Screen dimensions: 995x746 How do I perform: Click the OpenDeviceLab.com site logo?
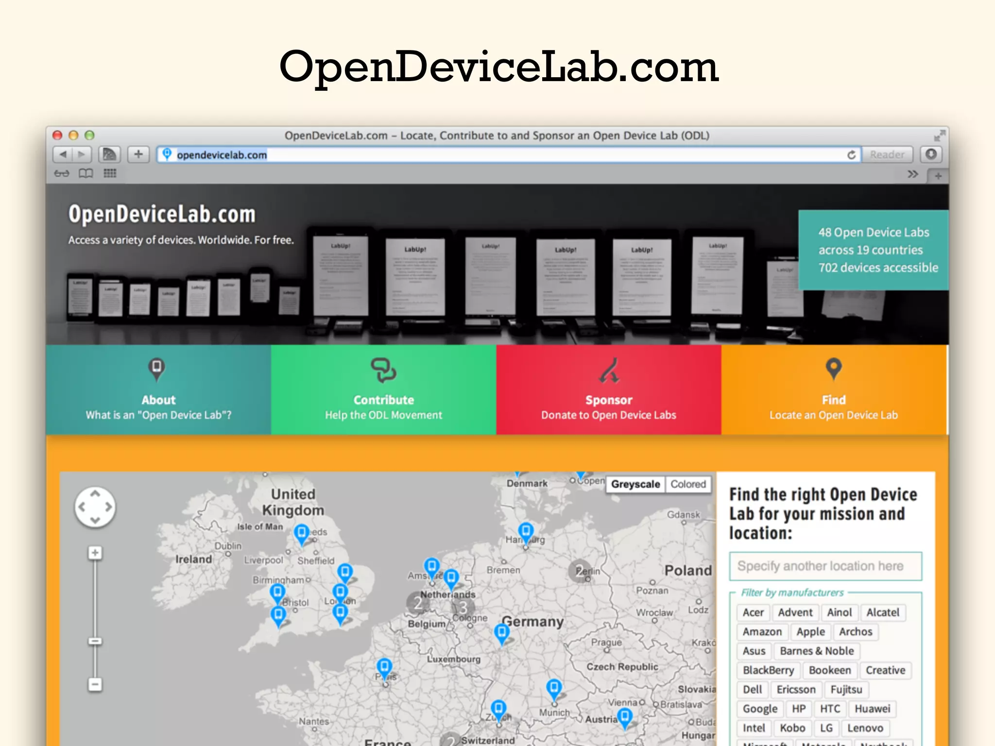(162, 214)
